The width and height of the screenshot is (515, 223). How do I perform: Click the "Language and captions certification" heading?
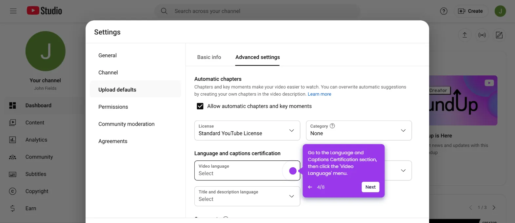click(x=237, y=153)
